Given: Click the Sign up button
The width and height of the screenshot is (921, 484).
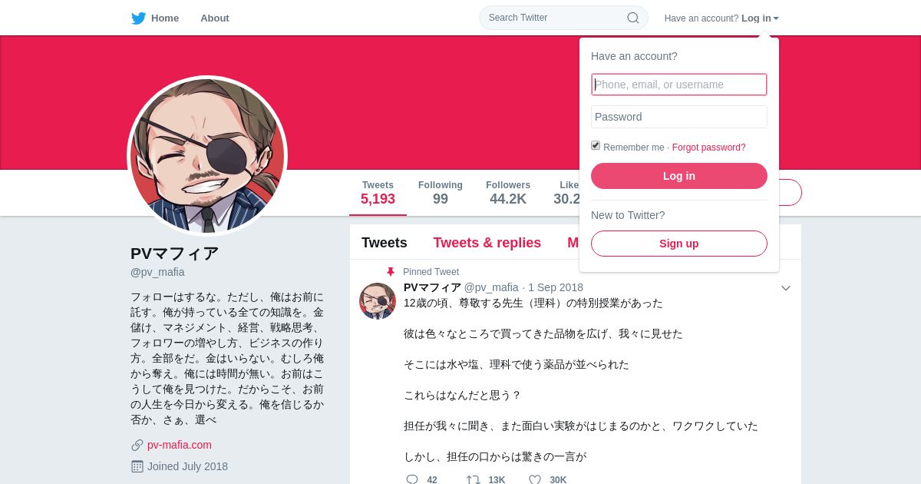Looking at the screenshot, I should click(679, 244).
